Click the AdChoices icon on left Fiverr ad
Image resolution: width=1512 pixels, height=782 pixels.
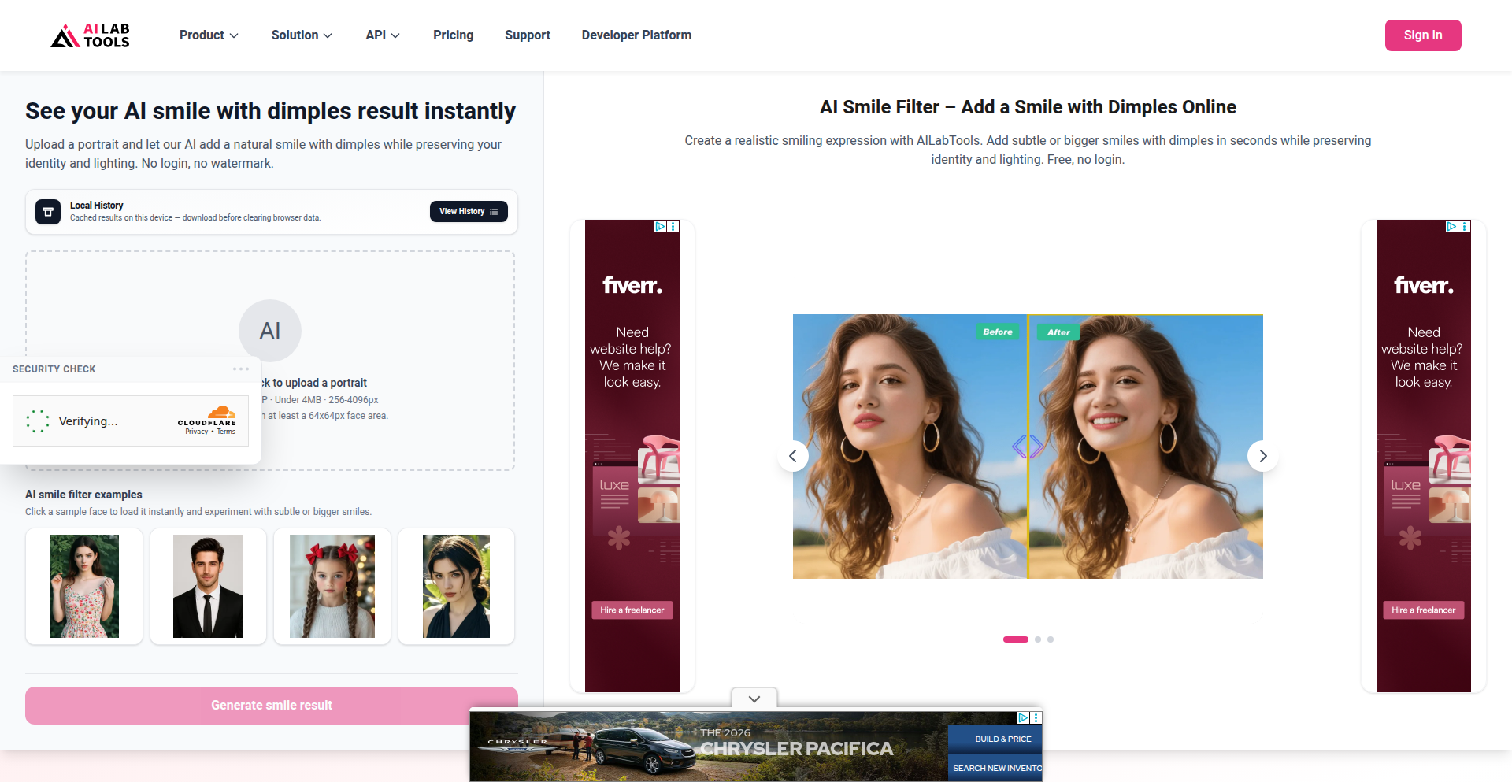(661, 226)
